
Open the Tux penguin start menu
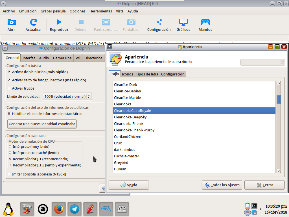pyautogui.click(x=8, y=209)
